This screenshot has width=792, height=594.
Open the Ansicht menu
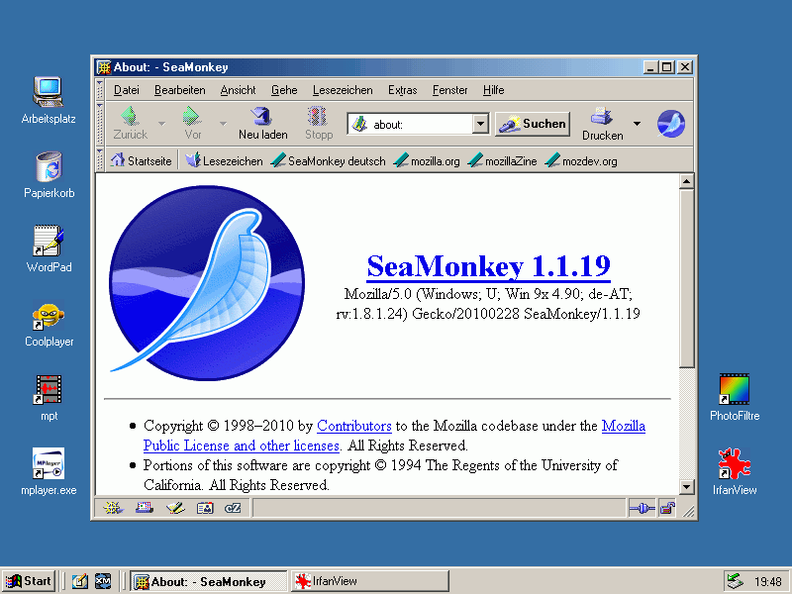[238, 90]
